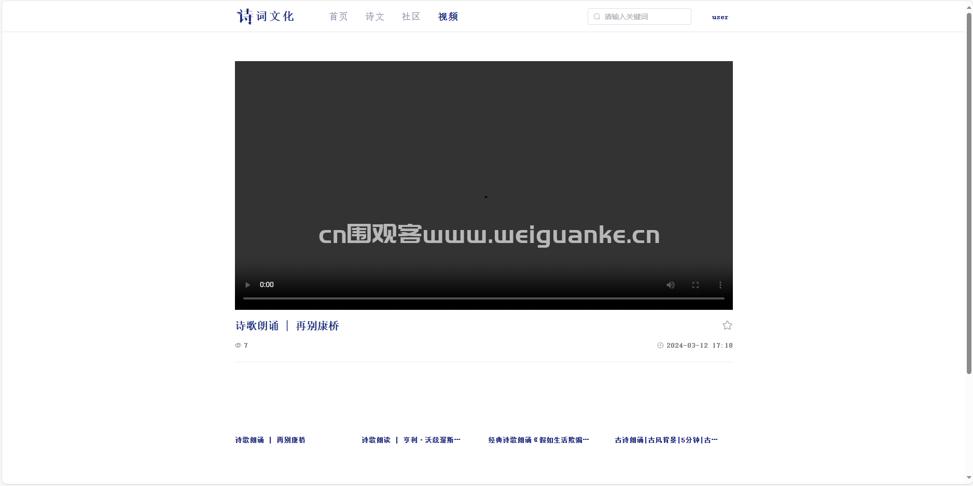
Task: Open related video 古诗朗诵|古风背景|5分钟
Action: tap(666, 440)
